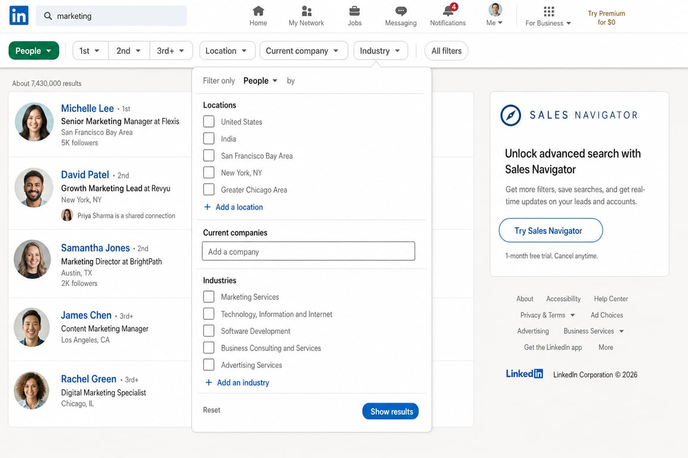Open the Ad Choices footer link

click(607, 315)
